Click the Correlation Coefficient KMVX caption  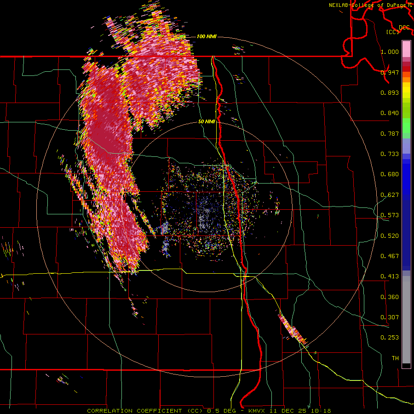pyautogui.click(x=209, y=411)
